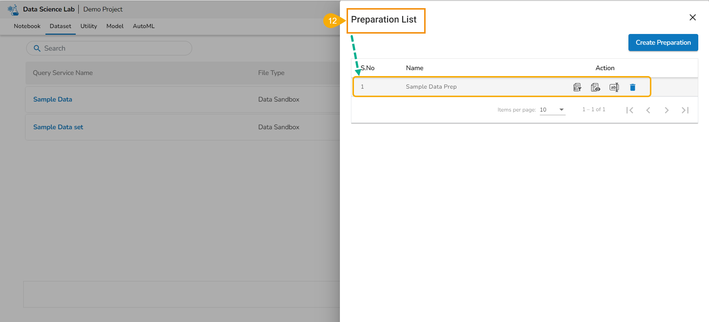Image resolution: width=709 pixels, height=322 pixels.
Task: Switch to the Model tab
Action: click(x=115, y=26)
